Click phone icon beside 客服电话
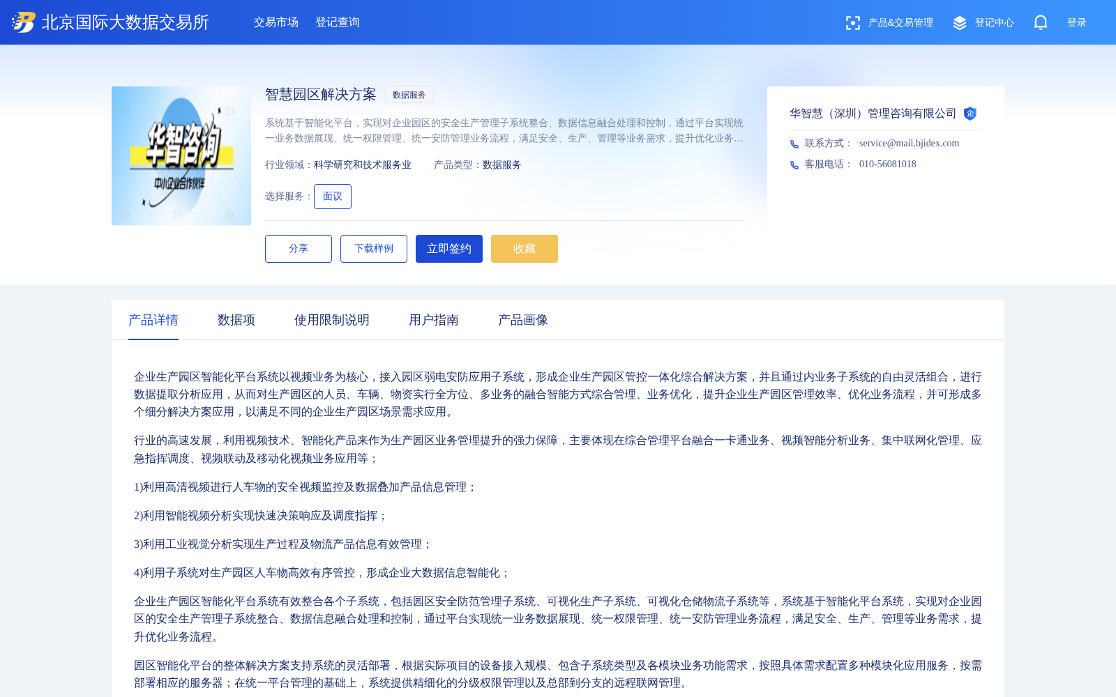 point(794,164)
